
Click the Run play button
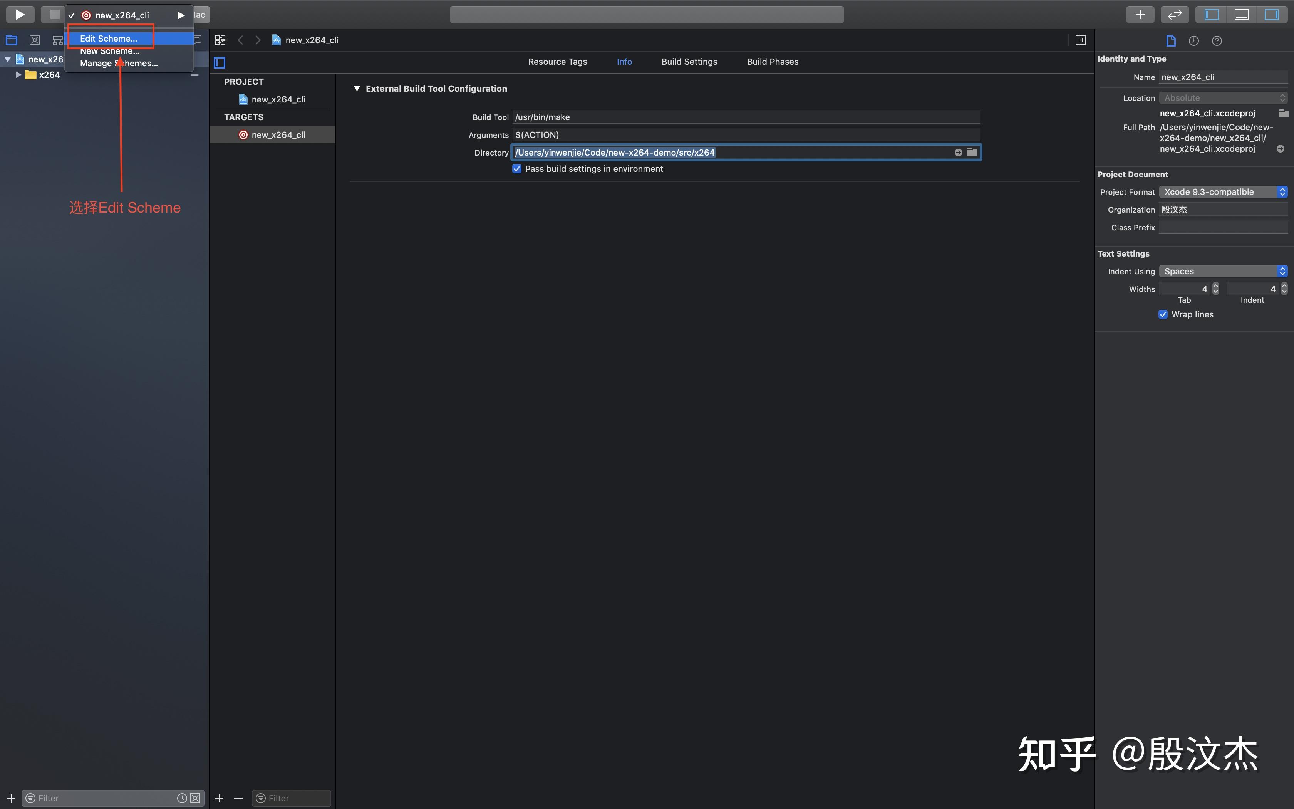click(x=20, y=15)
